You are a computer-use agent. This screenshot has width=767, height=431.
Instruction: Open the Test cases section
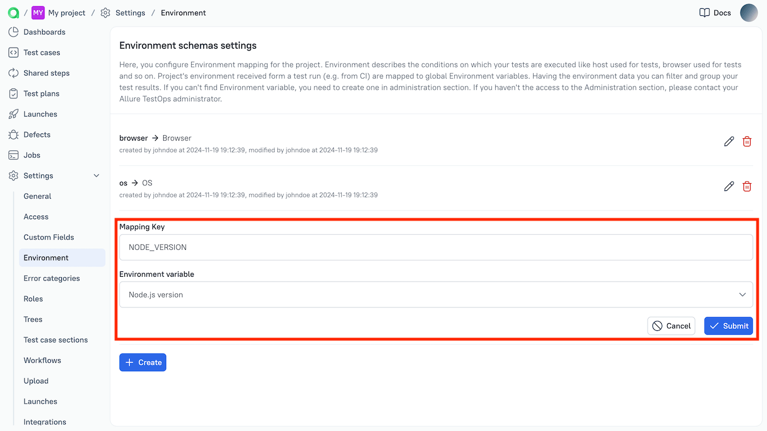coord(42,52)
